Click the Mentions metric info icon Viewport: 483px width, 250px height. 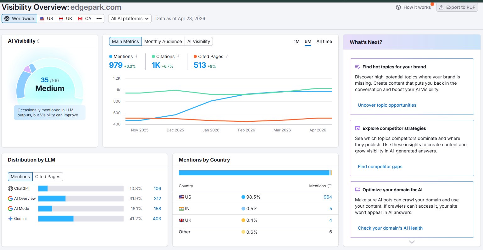[136, 56]
